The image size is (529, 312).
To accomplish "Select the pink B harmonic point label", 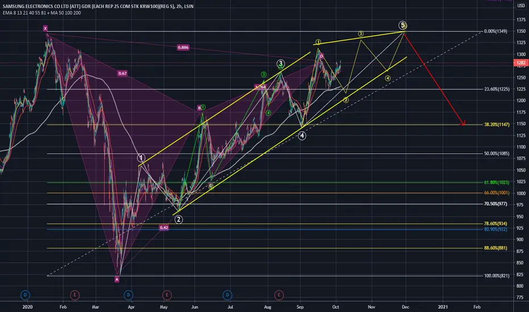I will tap(199, 108).
